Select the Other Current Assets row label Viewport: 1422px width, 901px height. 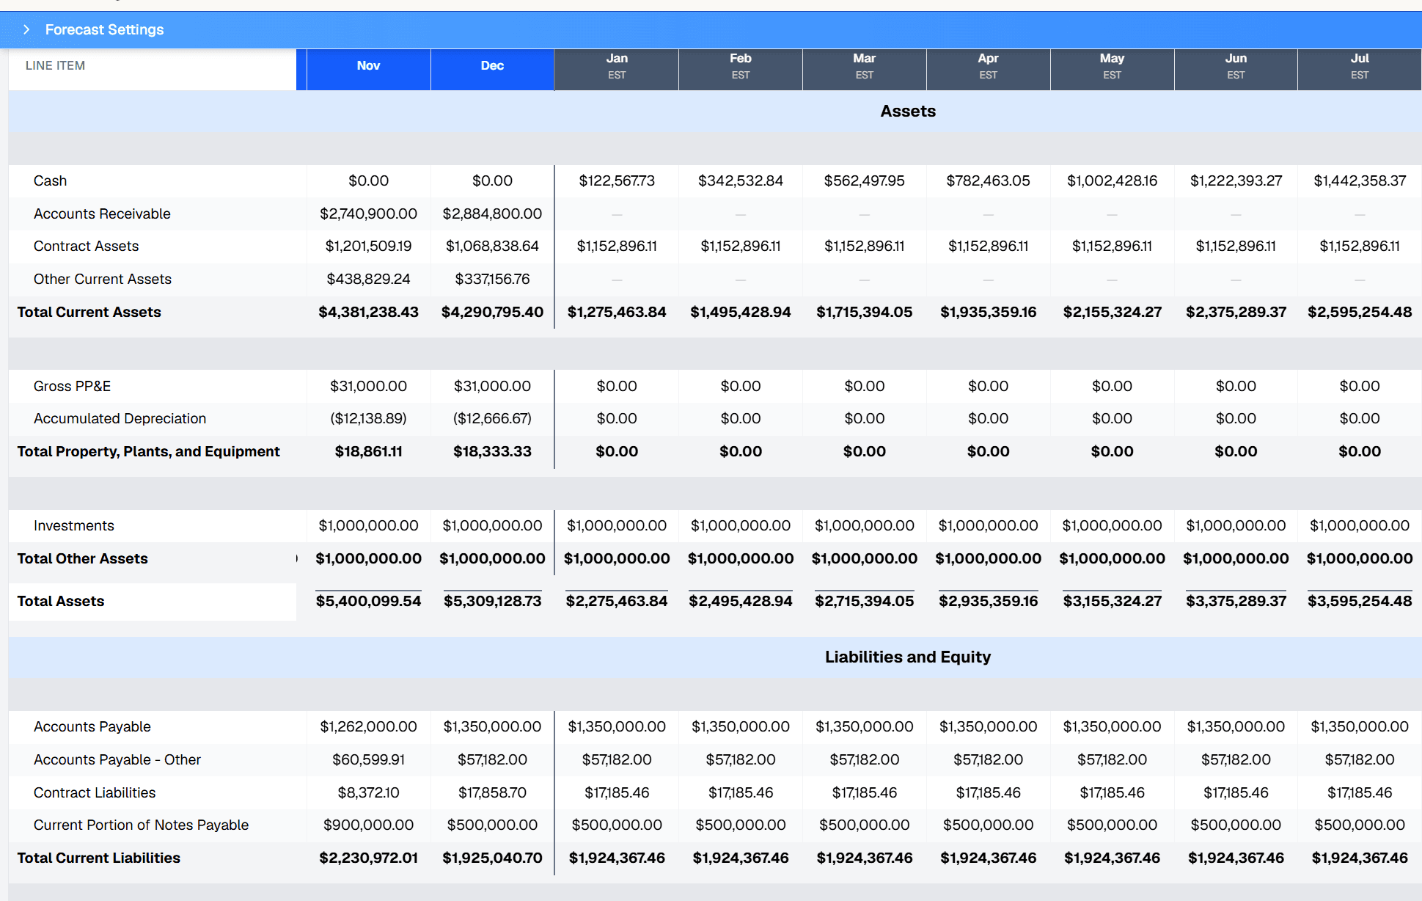click(x=102, y=279)
